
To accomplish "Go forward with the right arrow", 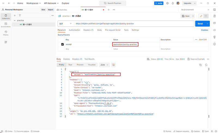I will [14, 3].
